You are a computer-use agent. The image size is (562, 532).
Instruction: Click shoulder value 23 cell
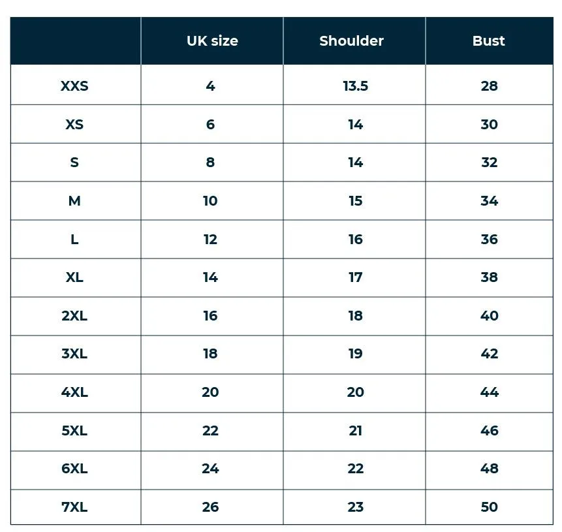pos(355,507)
